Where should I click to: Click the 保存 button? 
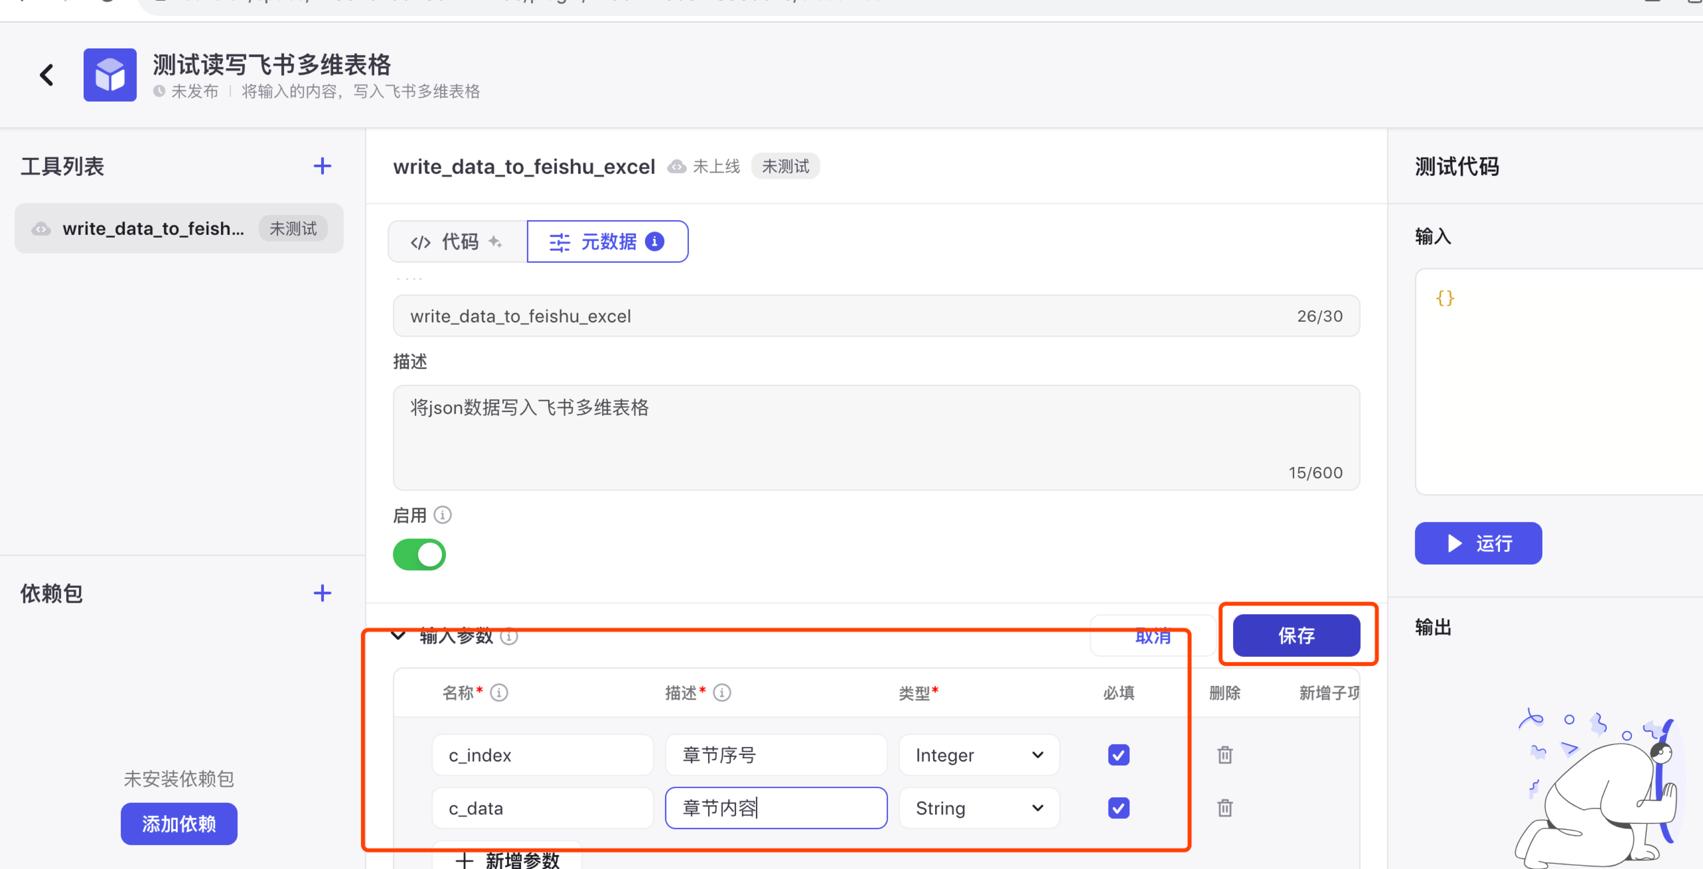pyautogui.click(x=1296, y=635)
